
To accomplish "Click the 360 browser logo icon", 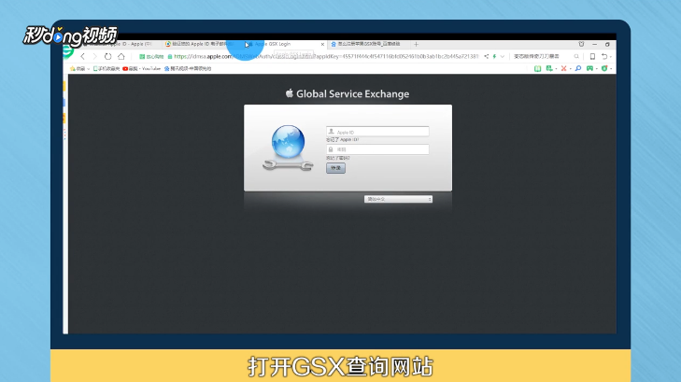I will tap(68, 52).
